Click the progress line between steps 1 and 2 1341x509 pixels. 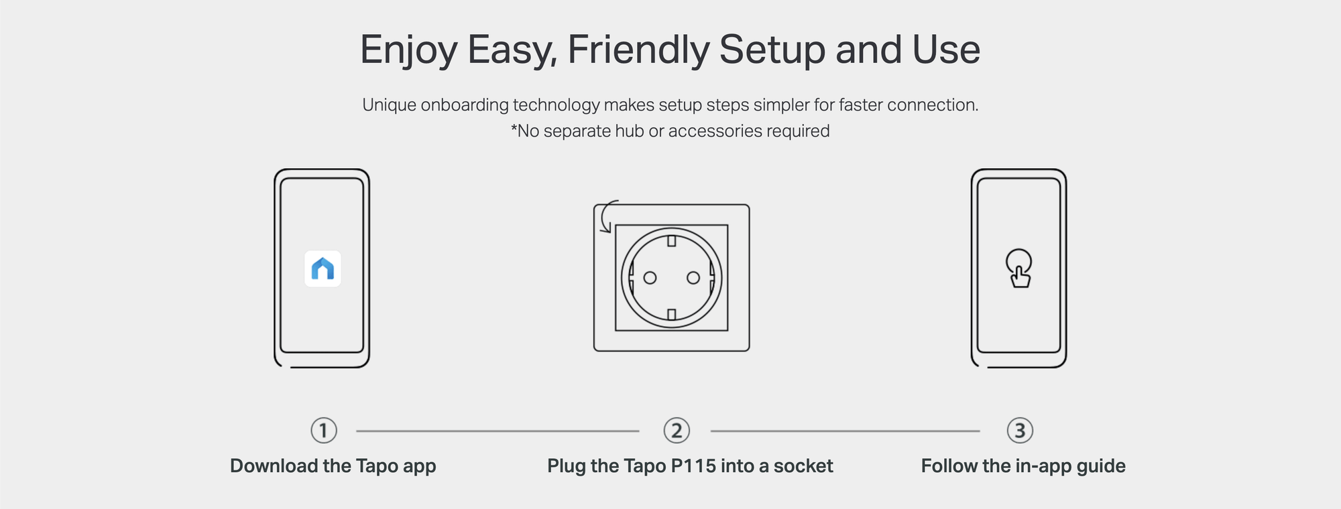[x=498, y=431]
